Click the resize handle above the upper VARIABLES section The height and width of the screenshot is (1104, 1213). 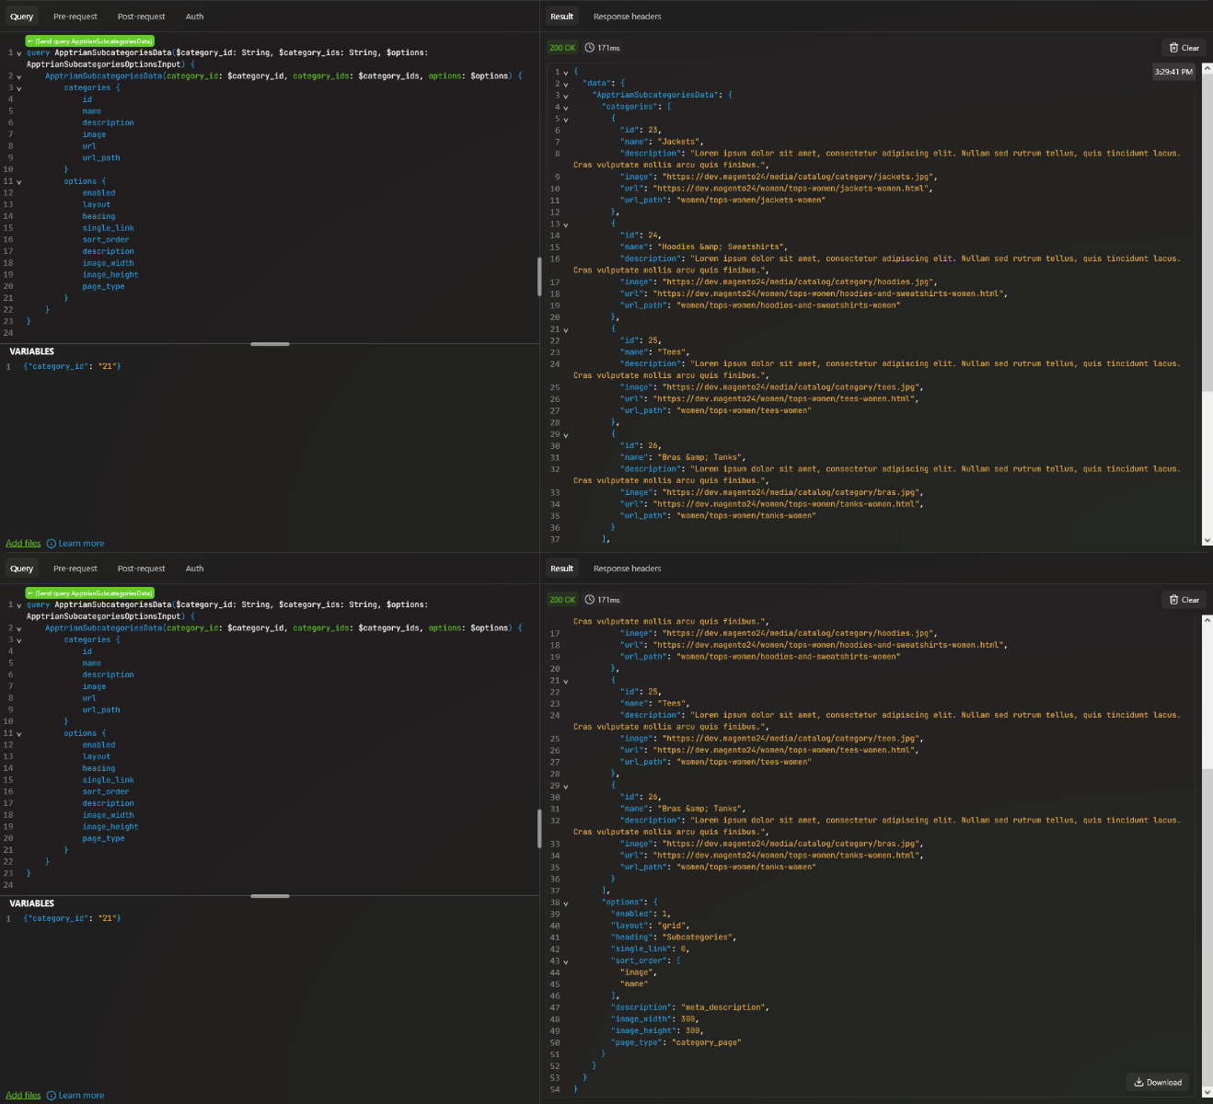click(x=270, y=344)
